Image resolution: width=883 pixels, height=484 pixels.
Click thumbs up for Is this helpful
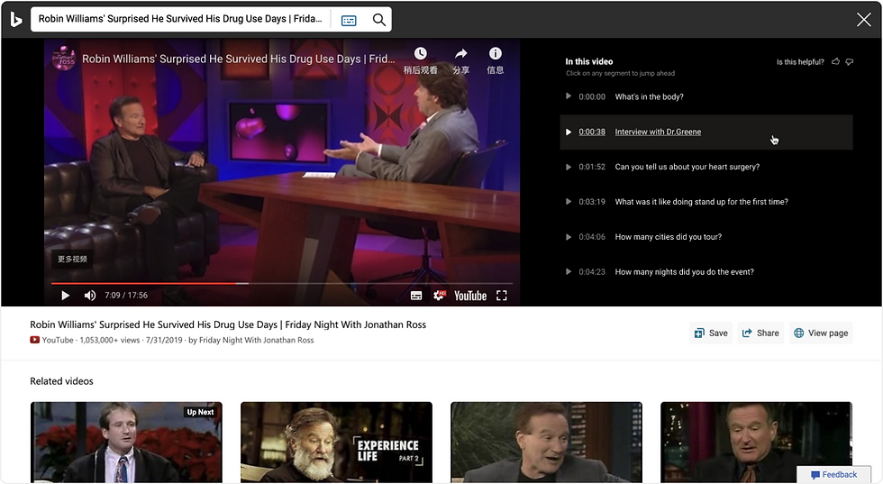pos(836,61)
